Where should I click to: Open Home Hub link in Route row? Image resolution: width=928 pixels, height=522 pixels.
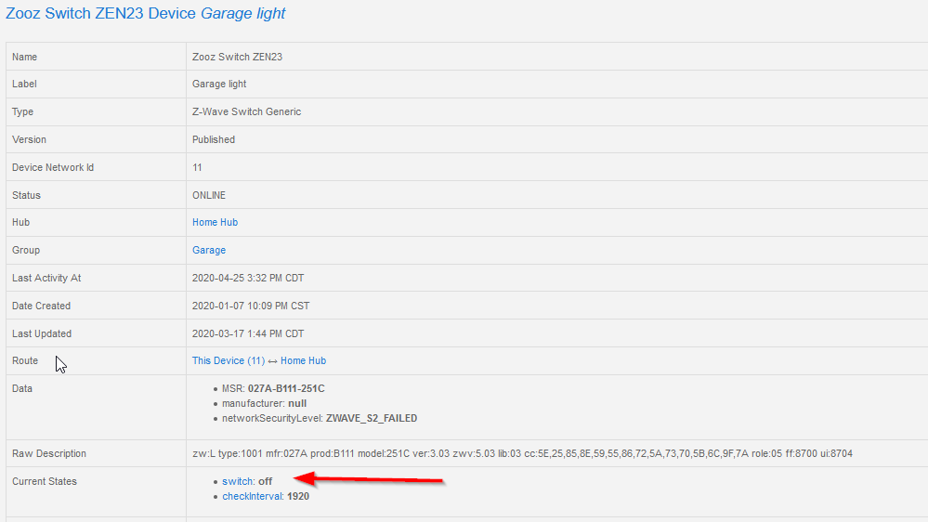tap(303, 361)
